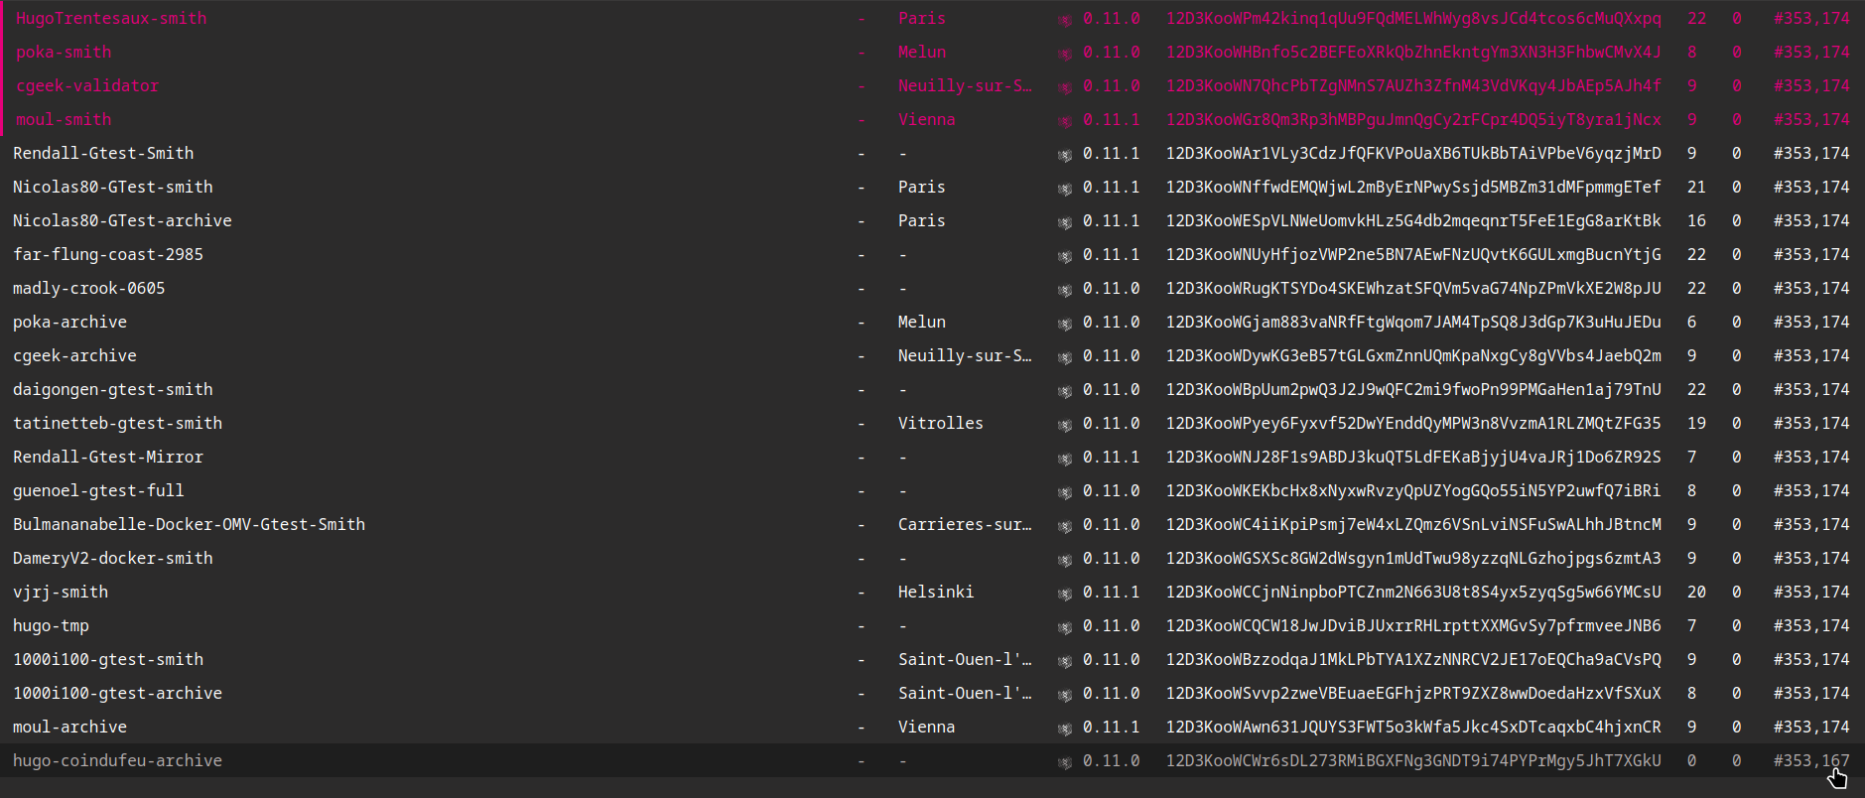Click the madly-crook-0605 node row
The width and height of the screenshot is (1865, 798).
[x=88, y=288]
